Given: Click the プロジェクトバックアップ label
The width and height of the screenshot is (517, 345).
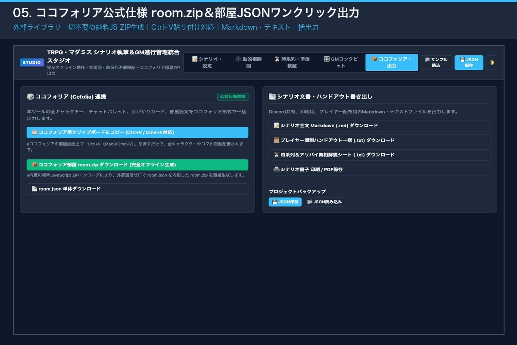Looking at the screenshot, I should pyautogui.click(x=297, y=191).
